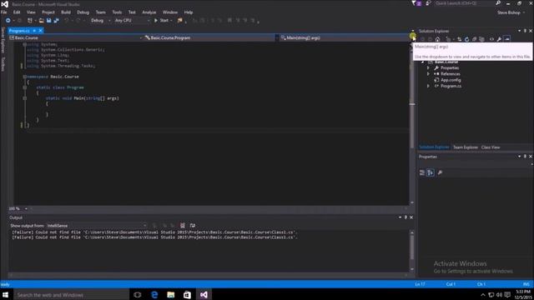Open the Server Explorer side tab
This screenshot has height=300, width=534.
click(3, 40)
